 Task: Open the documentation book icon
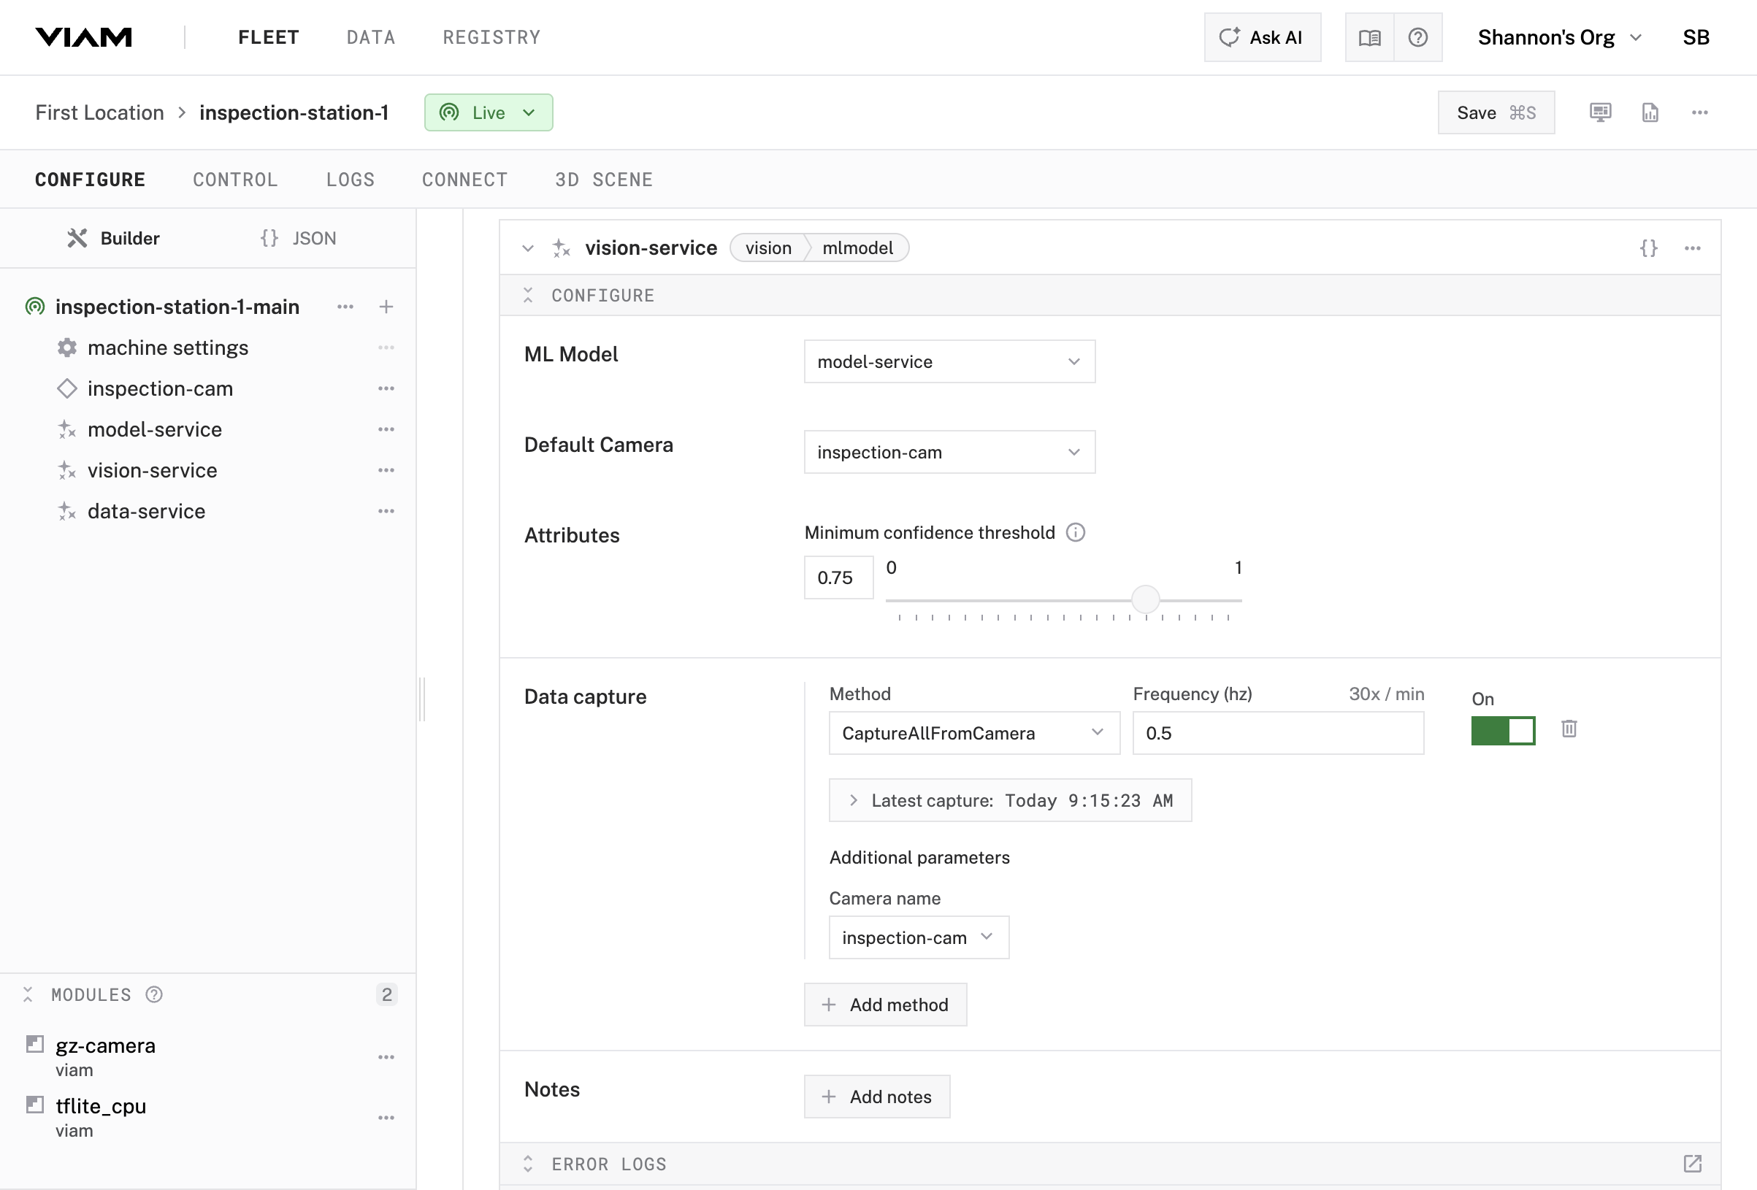point(1369,37)
